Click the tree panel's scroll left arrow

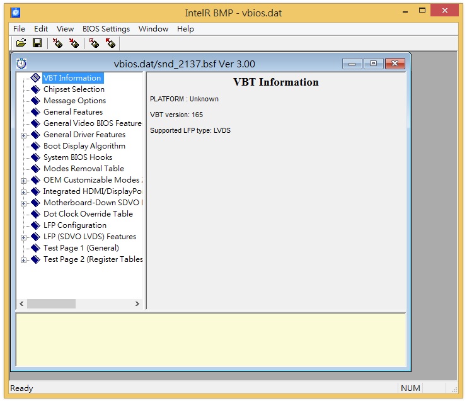(21, 303)
